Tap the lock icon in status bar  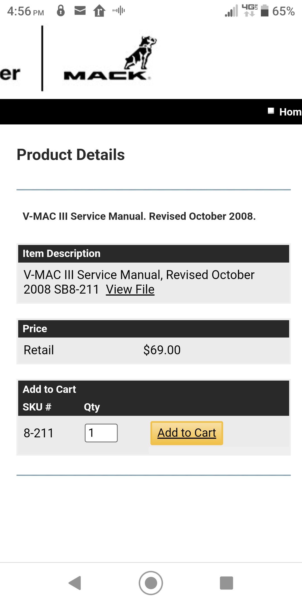61,11
